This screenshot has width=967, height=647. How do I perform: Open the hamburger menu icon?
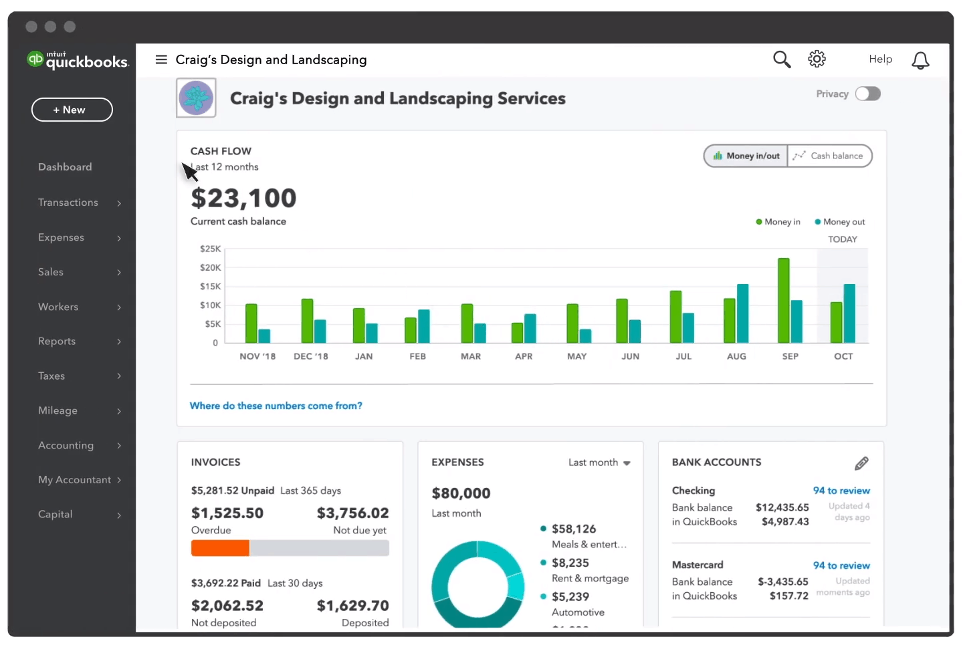pos(161,59)
